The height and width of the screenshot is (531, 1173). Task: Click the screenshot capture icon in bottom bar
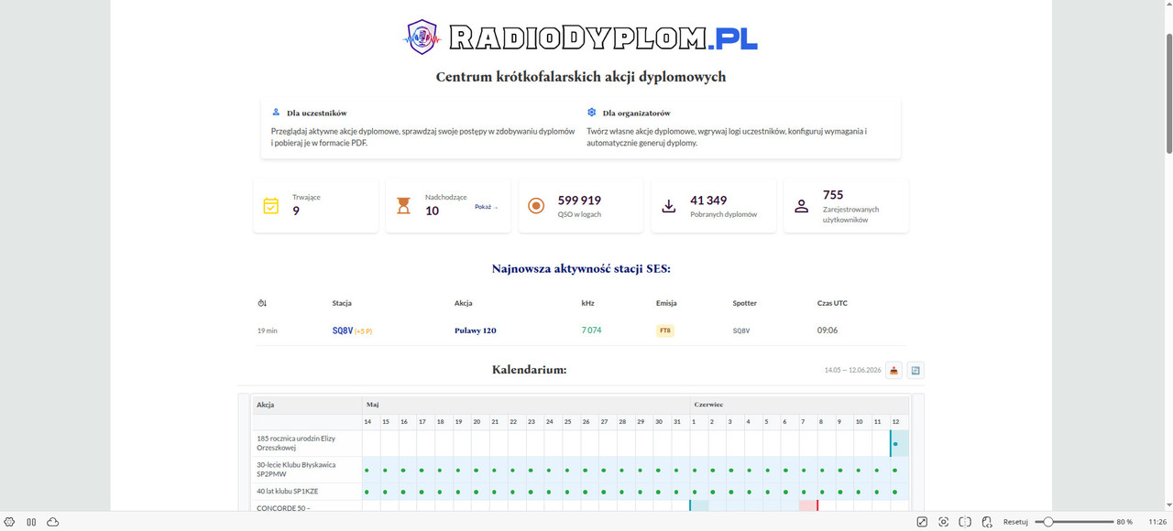(943, 522)
